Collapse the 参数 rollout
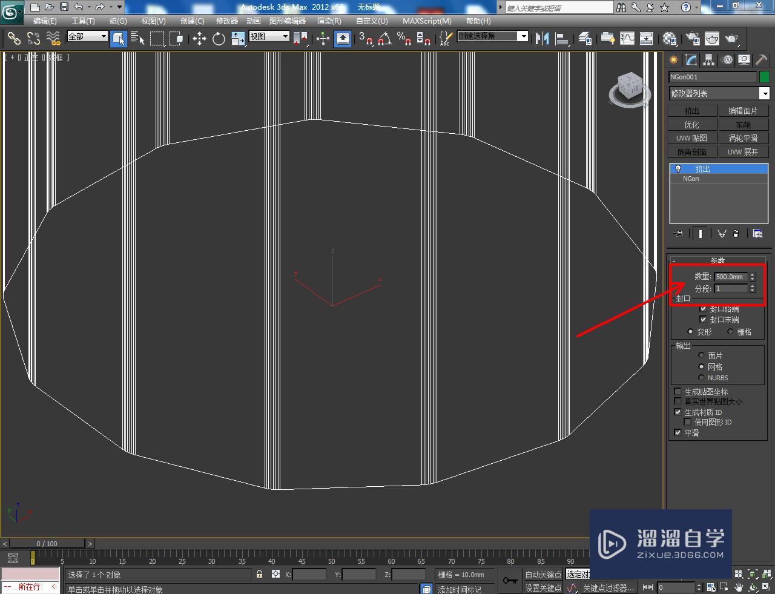 (x=718, y=260)
